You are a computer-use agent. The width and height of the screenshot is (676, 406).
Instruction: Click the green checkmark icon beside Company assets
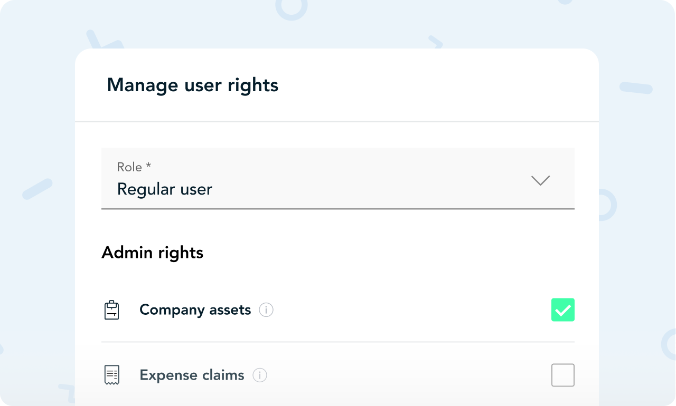pos(562,310)
